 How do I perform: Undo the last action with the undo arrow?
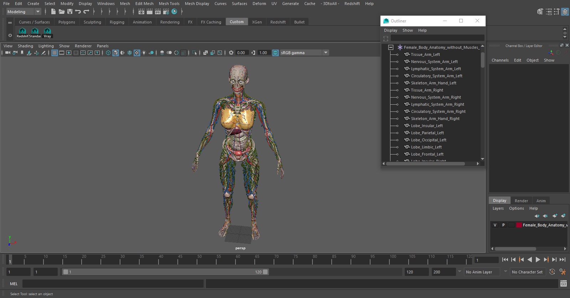pyautogui.click(x=78, y=12)
